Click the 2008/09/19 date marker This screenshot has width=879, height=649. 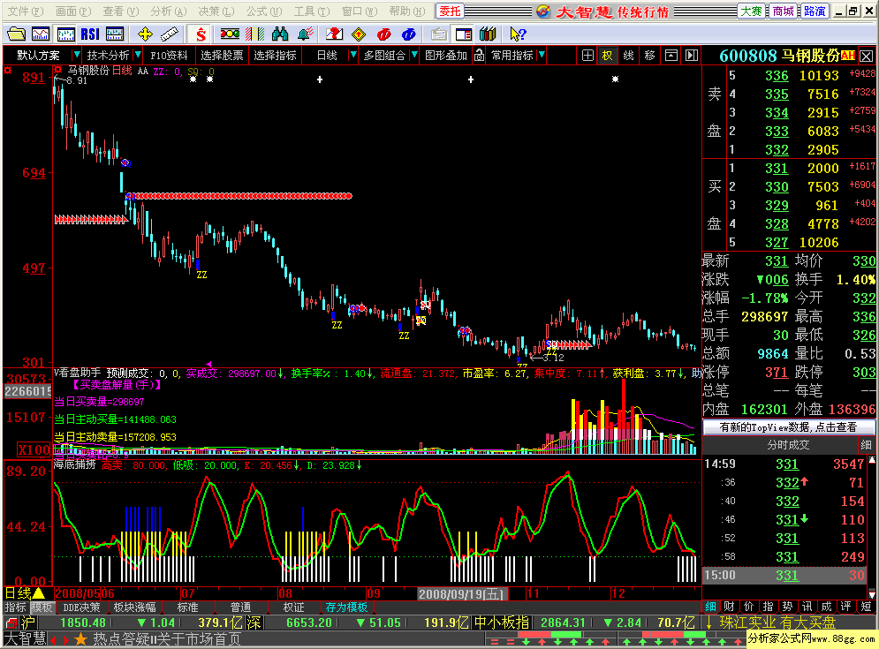pyautogui.click(x=462, y=593)
